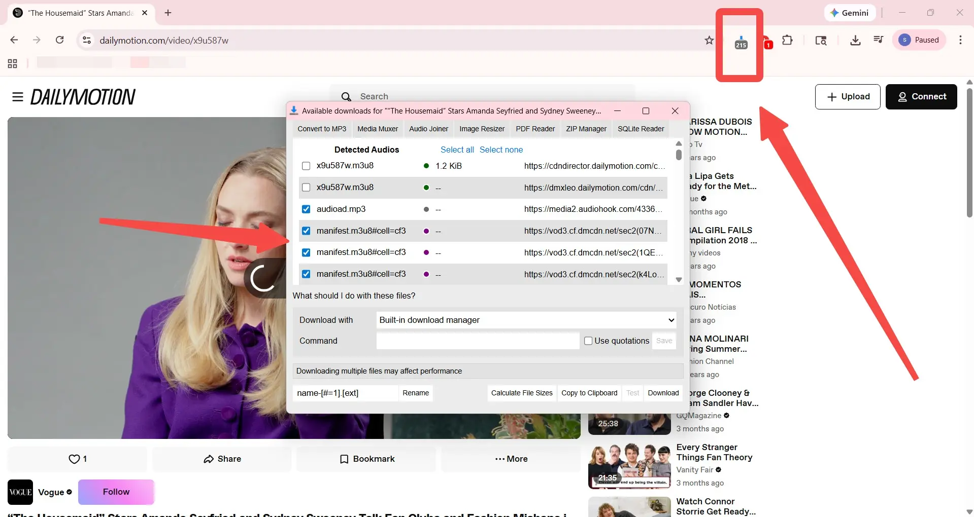The height and width of the screenshot is (517, 974).
Task: Close the Housemaid browser tab
Action: click(x=145, y=13)
